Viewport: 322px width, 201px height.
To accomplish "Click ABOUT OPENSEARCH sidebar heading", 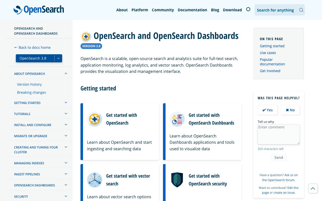I will coord(29,74).
